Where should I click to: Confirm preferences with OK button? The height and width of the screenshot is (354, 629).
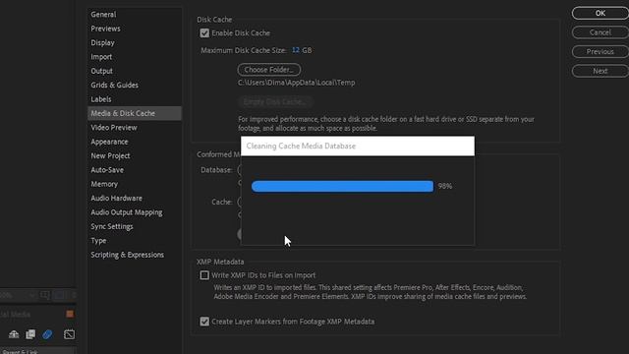600,13
